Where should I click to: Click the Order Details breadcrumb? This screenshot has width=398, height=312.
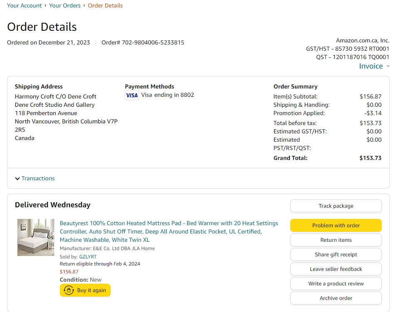pyautogui.click(x=105, y=5)
